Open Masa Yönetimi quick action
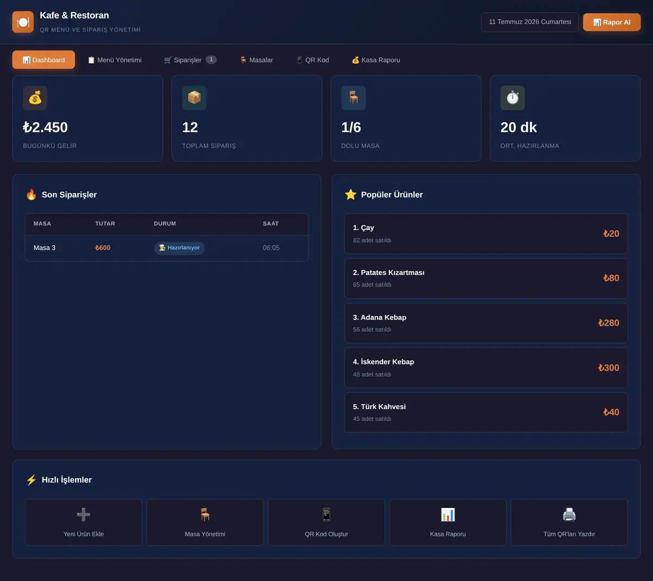The height and width of the screenshot is (581, 653). coord(205,522)
